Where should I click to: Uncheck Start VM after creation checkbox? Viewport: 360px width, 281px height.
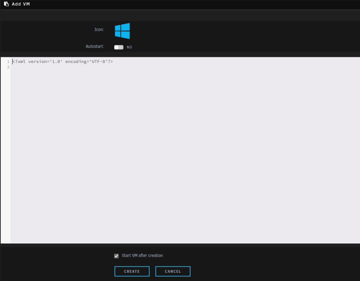[x=116, y=256]
